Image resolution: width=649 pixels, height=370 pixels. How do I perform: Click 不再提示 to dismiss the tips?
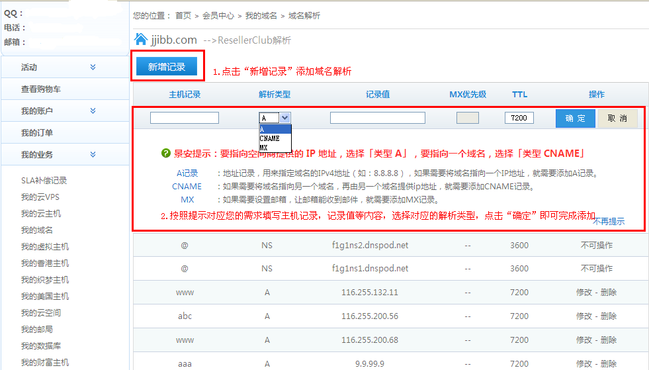pos(608,222)
